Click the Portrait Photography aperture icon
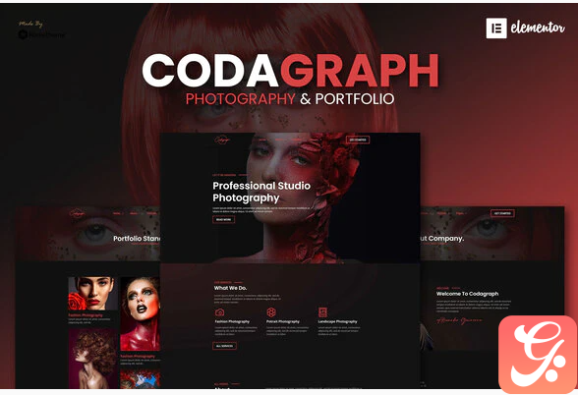 [x=271, y=312]
